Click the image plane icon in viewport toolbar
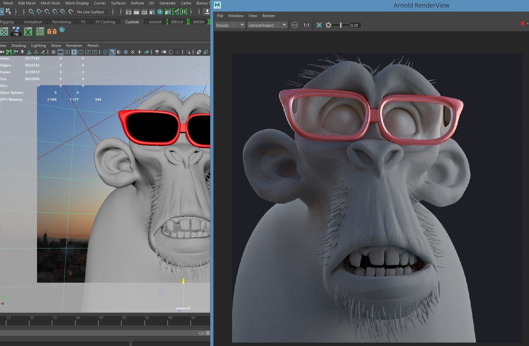Viewport: 529px width, 346px height. point(29,52)
